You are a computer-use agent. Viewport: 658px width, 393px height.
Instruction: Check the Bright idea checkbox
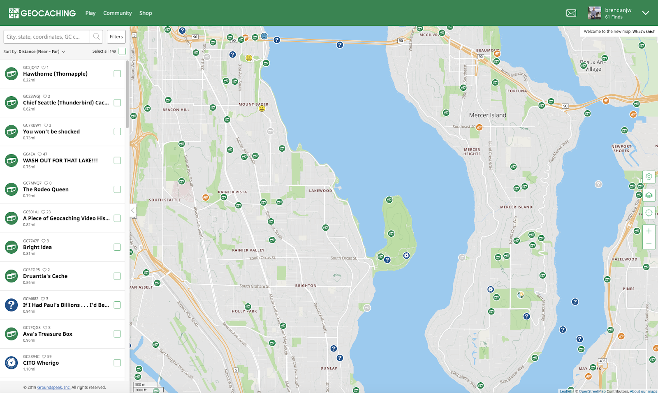click(x=117, y=247)
